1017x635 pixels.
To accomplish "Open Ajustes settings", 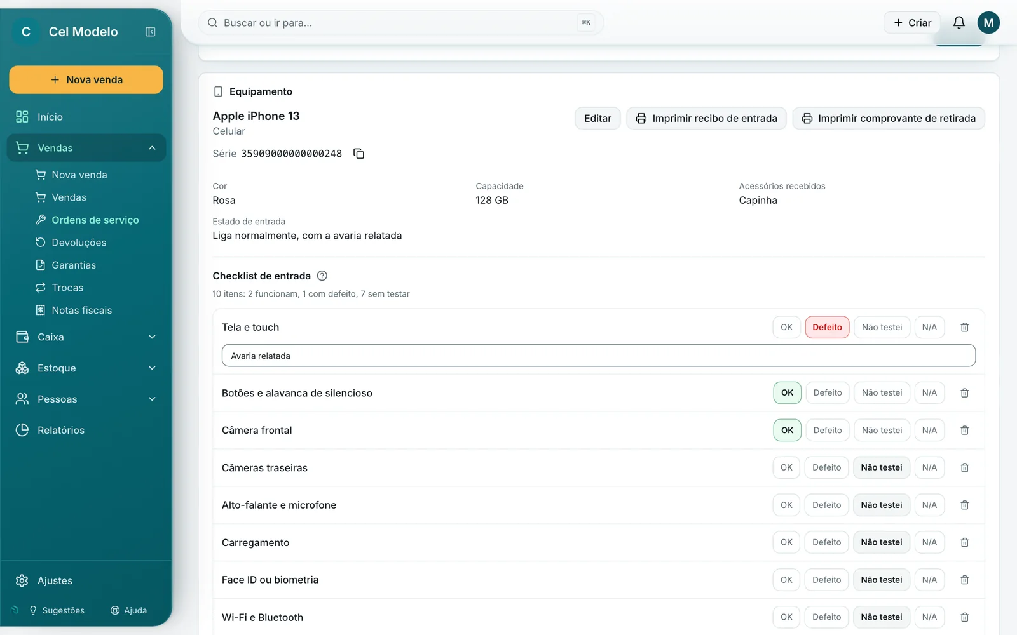I will coord(86,580).
